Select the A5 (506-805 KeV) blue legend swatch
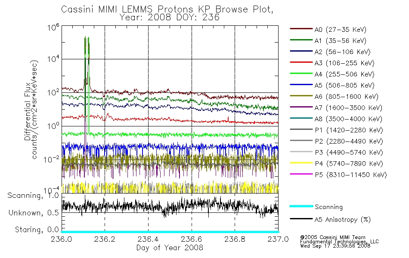Viewport: 409px width, 258px height. point(301,85)
